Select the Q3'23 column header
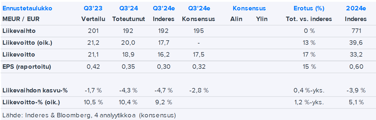 [x=93, y=8]
